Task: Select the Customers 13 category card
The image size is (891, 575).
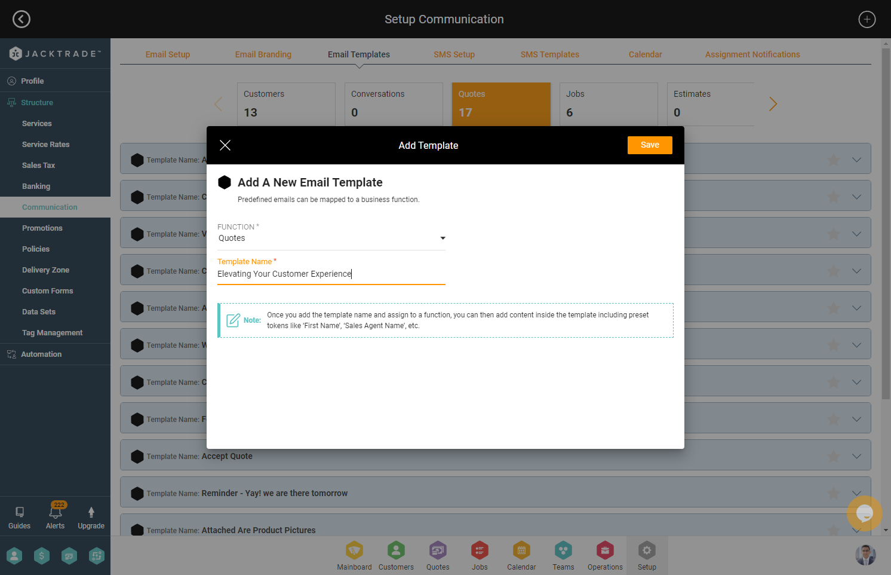Action: coord(287,104)
